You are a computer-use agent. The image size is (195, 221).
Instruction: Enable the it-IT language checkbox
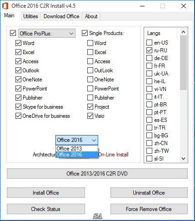pos(149,97)
